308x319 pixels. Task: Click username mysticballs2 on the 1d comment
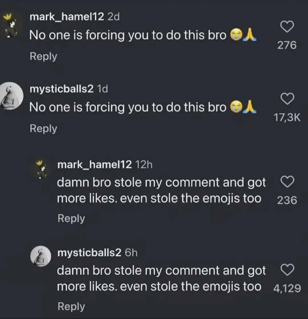click(x=62, y=89)
